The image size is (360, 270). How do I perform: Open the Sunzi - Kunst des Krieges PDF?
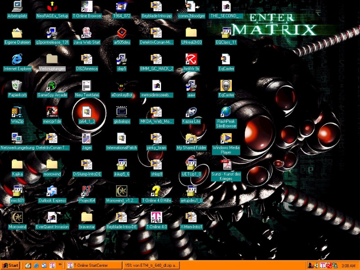[x=226, y=165]
